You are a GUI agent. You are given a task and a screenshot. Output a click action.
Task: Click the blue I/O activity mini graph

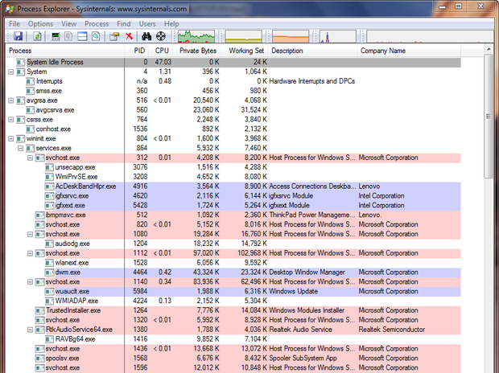click(338, 36)
